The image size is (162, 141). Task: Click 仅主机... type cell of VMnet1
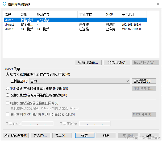pyautogui.click(x=27, y=25)
